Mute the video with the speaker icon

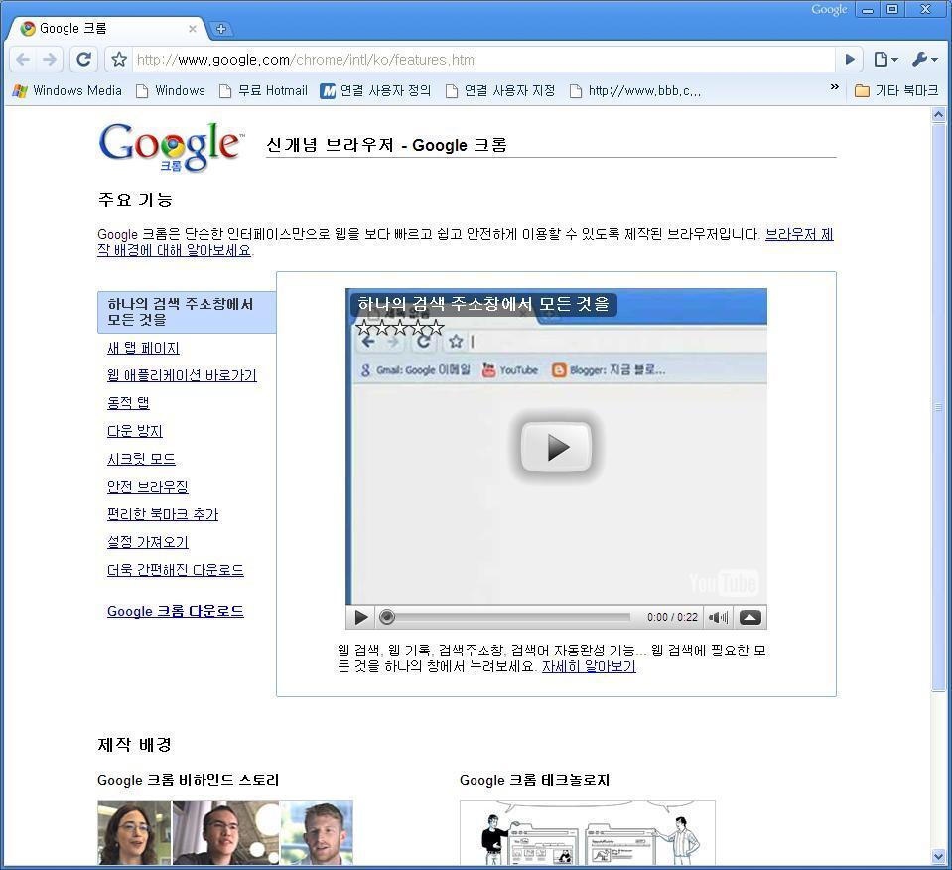[719, 617]
